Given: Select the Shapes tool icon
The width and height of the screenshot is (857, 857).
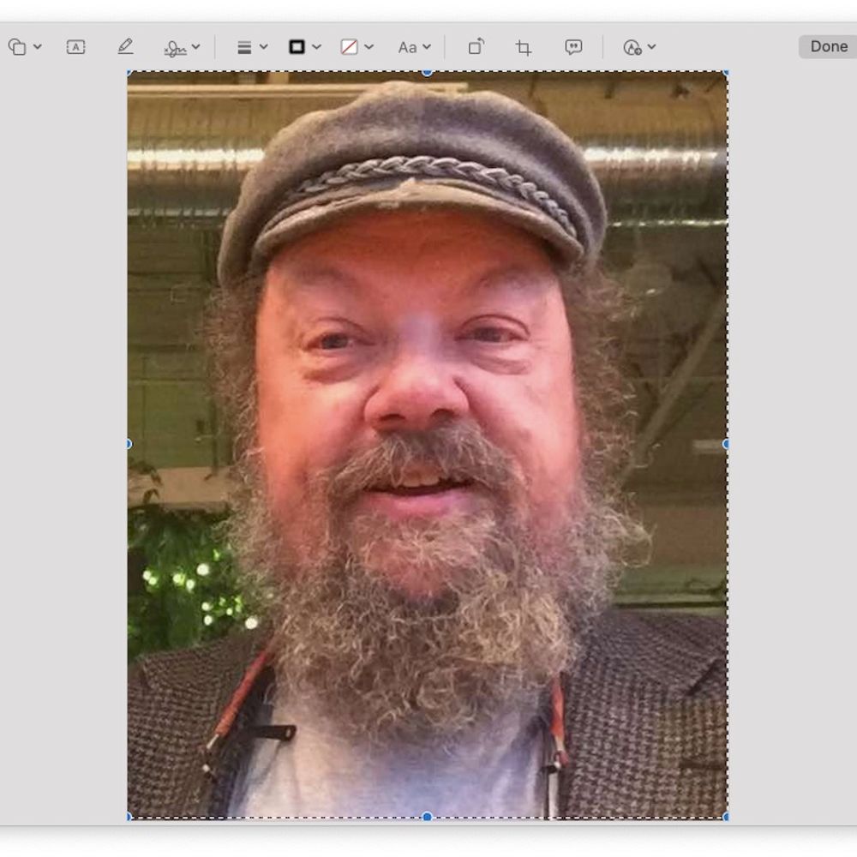Looking at the screenshot, I should 17,47.
